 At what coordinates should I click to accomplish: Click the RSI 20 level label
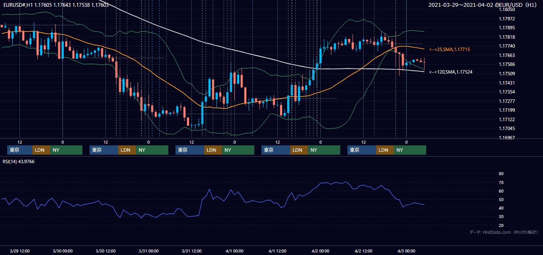501,225
